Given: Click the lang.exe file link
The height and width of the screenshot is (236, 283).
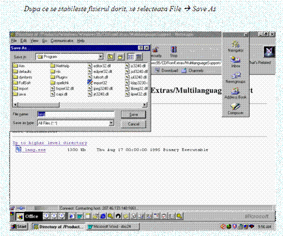Looking at the screenshot, I should (x=35, y=150).
